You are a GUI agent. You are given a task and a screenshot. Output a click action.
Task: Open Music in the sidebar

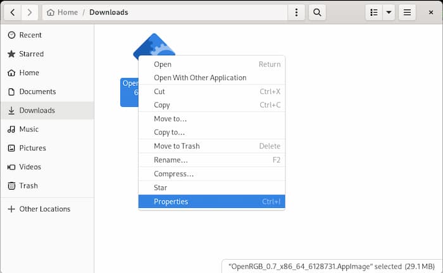pos(47,130)
